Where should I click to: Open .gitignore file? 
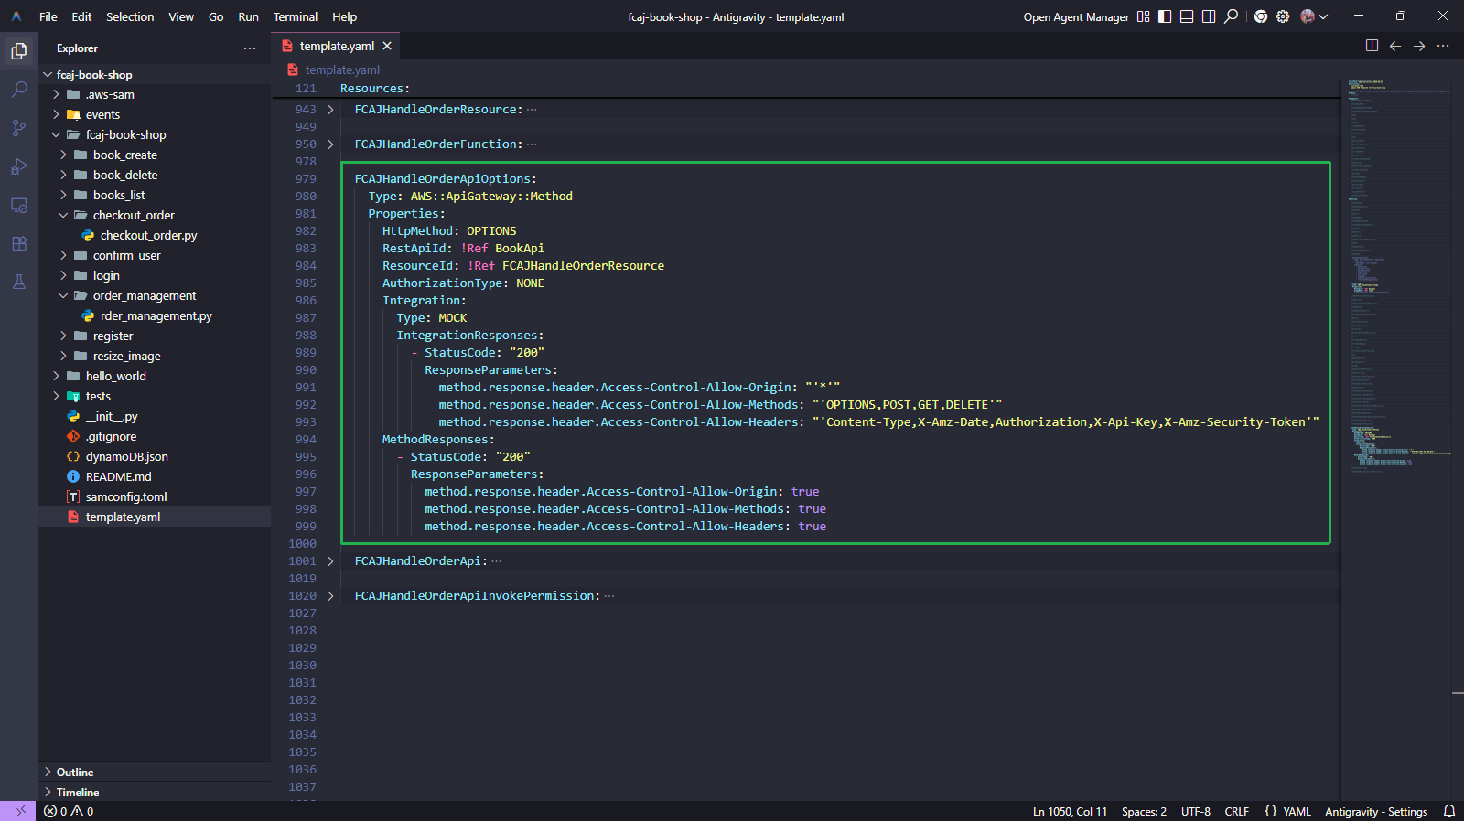coord(111,437)
